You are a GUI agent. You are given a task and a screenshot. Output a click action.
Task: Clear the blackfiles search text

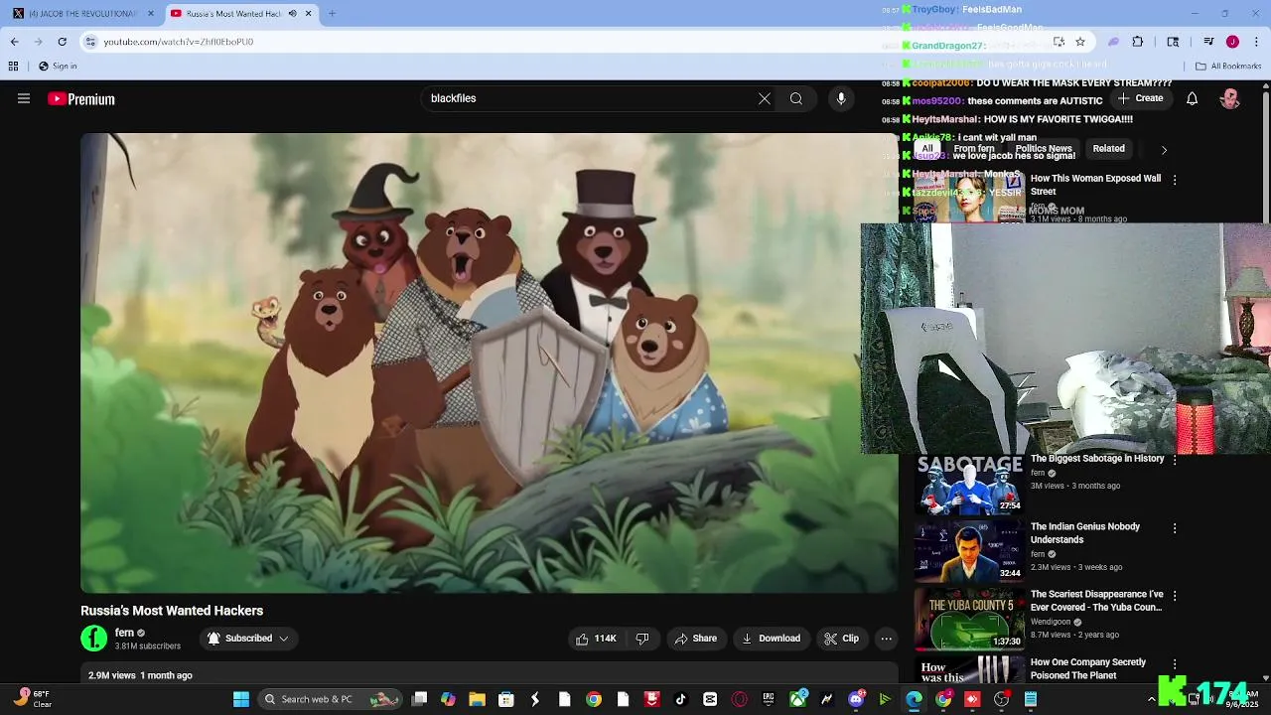point(764,98)
